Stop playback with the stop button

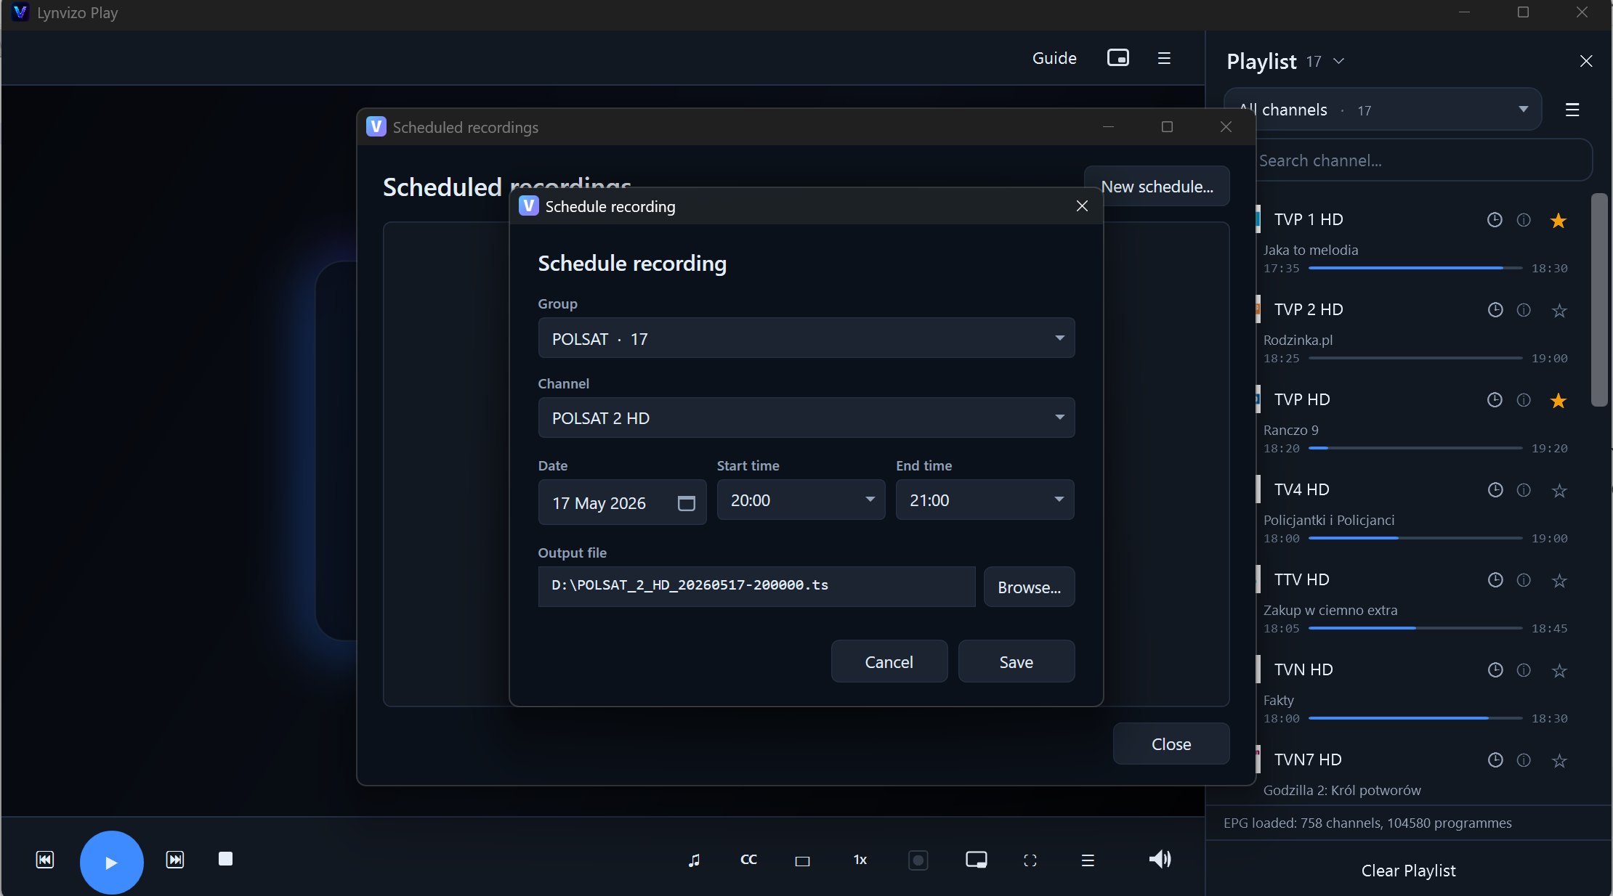click(x=225, y=859)
